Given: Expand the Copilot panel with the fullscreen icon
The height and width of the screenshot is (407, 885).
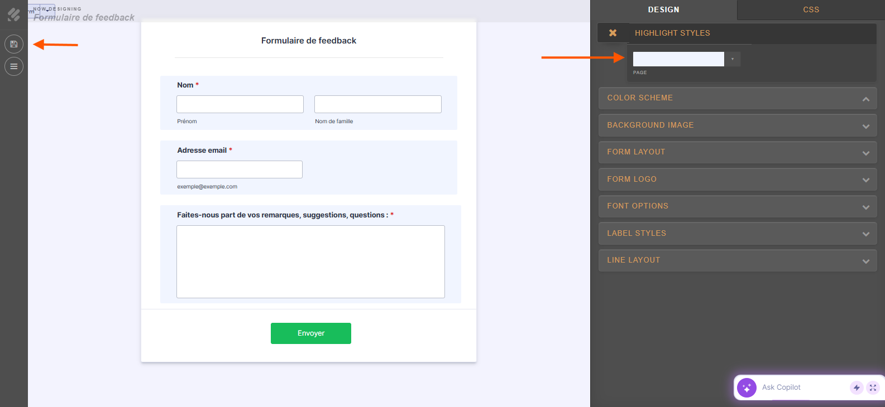Looking at the screenshot, I should point(873,387).
